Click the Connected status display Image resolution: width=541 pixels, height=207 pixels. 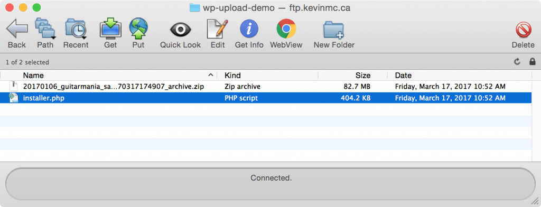[271, 184]
